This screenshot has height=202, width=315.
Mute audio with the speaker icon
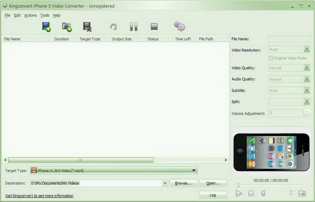tap(263, 193)
